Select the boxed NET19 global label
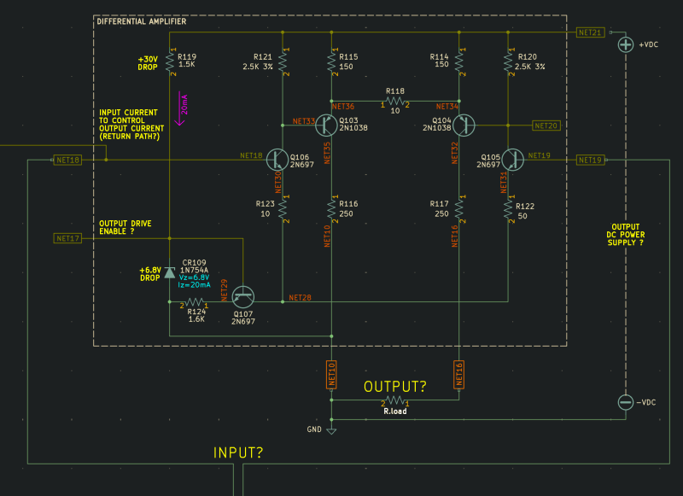The height and width of the screenshot is (496, 683). pyautogui.click(x=590, y=160)
